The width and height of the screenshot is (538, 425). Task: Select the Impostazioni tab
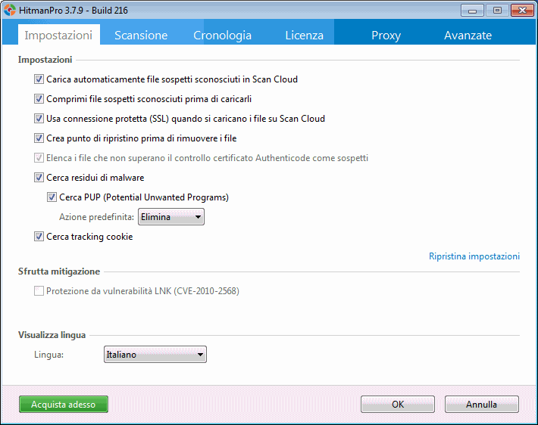tap(58, 35)
